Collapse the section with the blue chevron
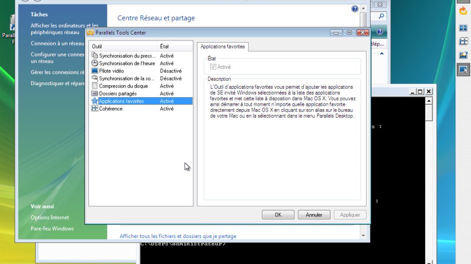Viewport: 471px width, 264px height. coord(382,54)
